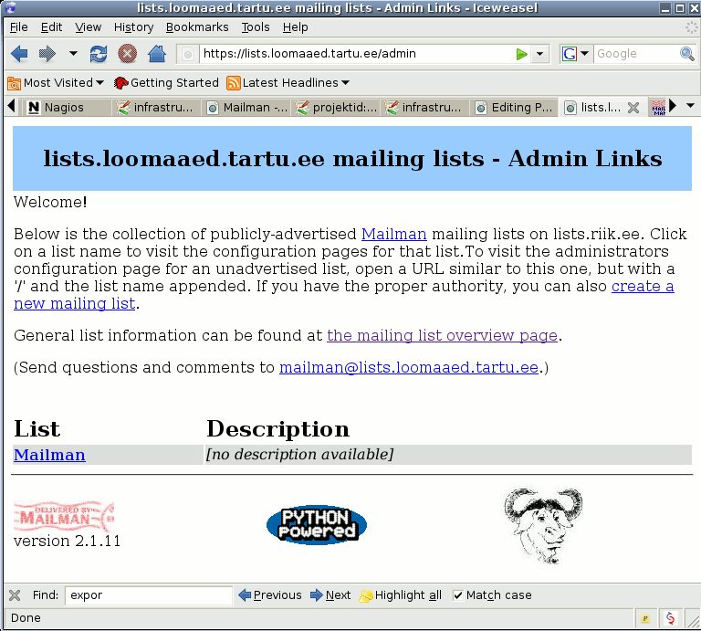
Task: Close the active lists.l... tab
Action: point(633,108)
